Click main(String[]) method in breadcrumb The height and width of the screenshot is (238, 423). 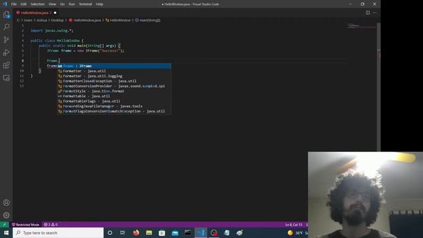click(150, 20)
